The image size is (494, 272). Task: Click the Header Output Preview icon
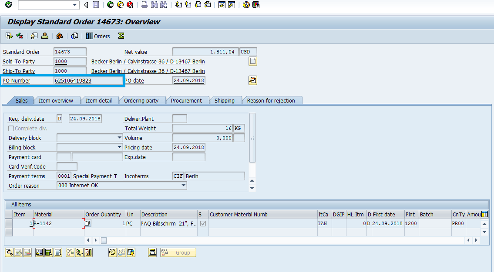[74, 36]
